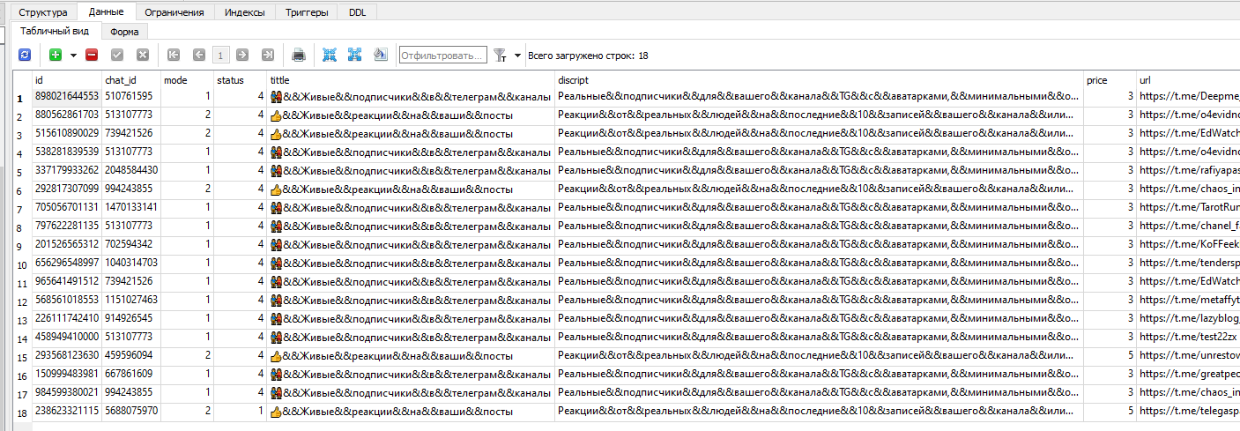Print the table using the printer icon
Image resolution: width=1240 pixels, height=431 pixels.
(x=299, y=55)
